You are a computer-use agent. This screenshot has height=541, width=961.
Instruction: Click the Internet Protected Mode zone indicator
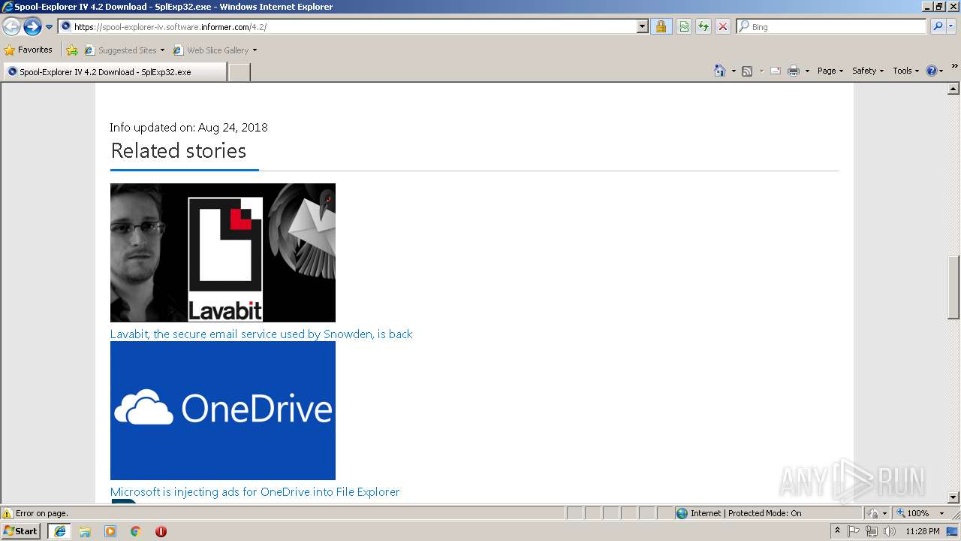pyautogui.click(x=739, y=513)
